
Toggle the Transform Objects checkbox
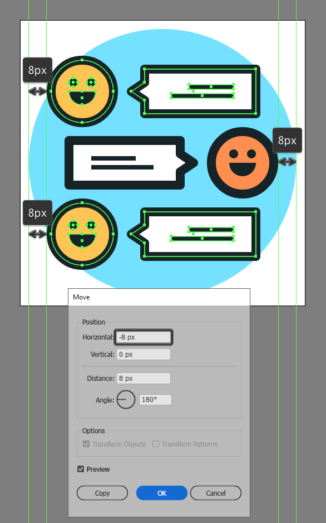[x=86, y=444]
